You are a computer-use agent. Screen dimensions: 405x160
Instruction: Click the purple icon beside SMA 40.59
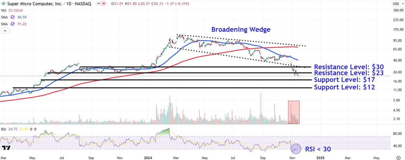[12, 17]
